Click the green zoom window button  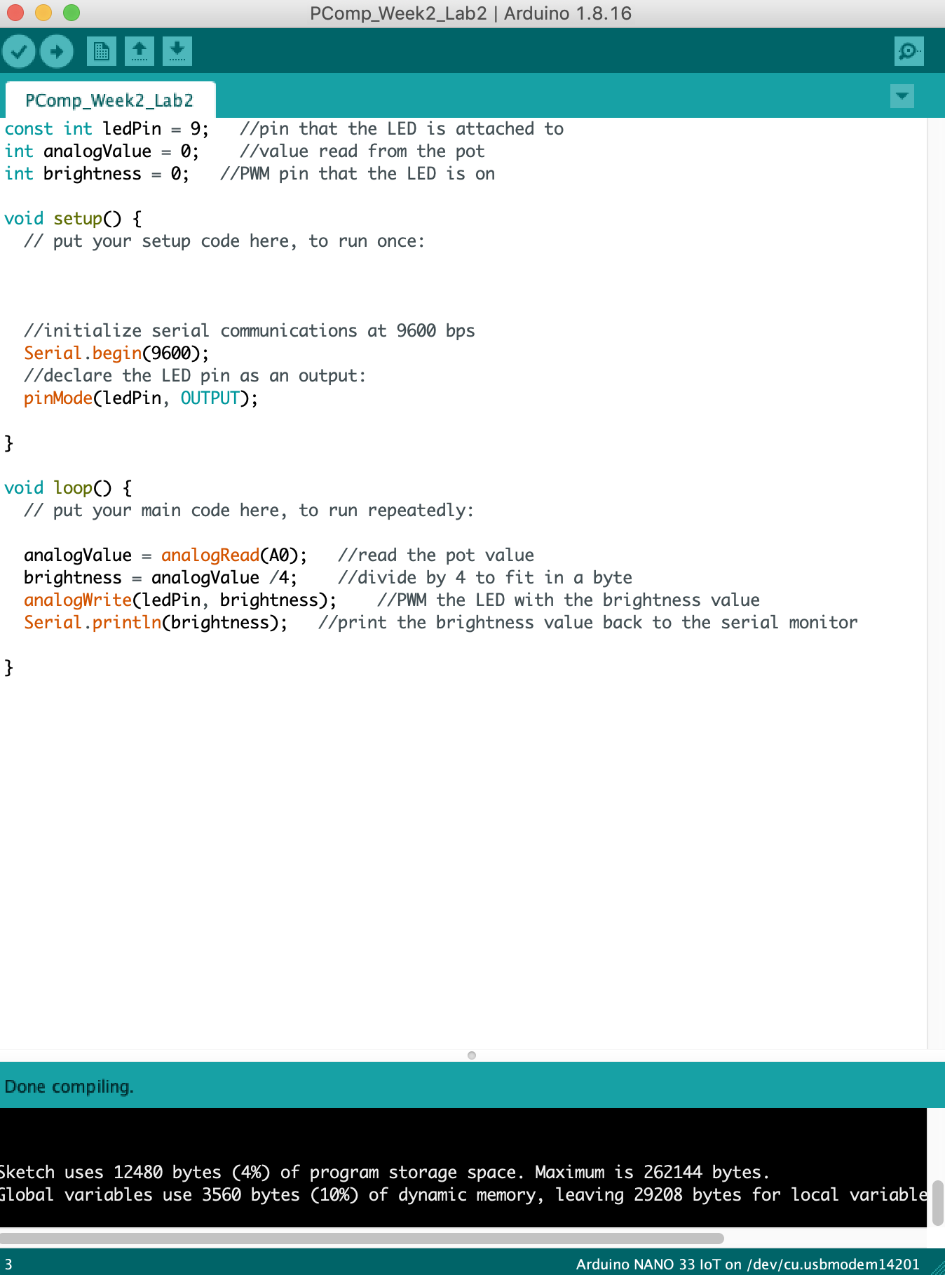coord(72,13)
